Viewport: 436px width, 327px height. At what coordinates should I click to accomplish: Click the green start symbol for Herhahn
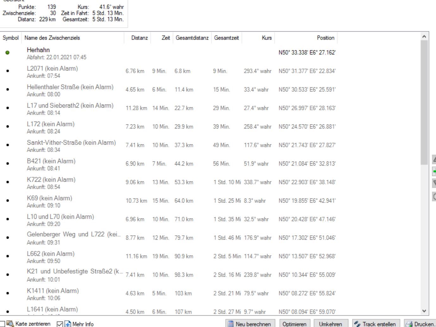(x=8, y=53)
